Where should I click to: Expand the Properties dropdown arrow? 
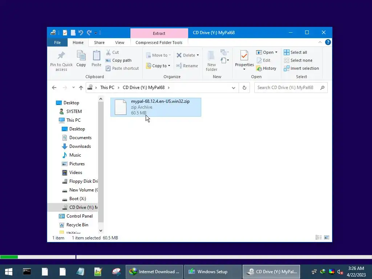(x=244, y=69)
